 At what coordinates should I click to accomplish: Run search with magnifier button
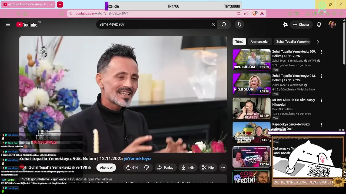pyautogui.click(x=224, y=25)
